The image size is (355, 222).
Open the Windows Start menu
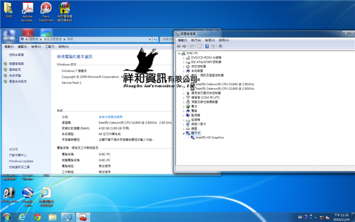[x=7, y=217]
